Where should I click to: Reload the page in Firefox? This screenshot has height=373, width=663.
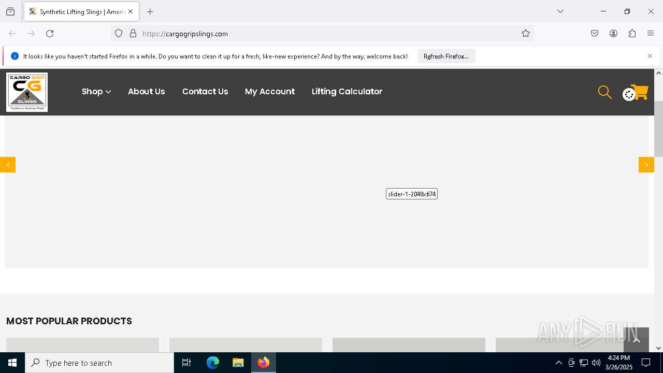(x=50, y=34)
